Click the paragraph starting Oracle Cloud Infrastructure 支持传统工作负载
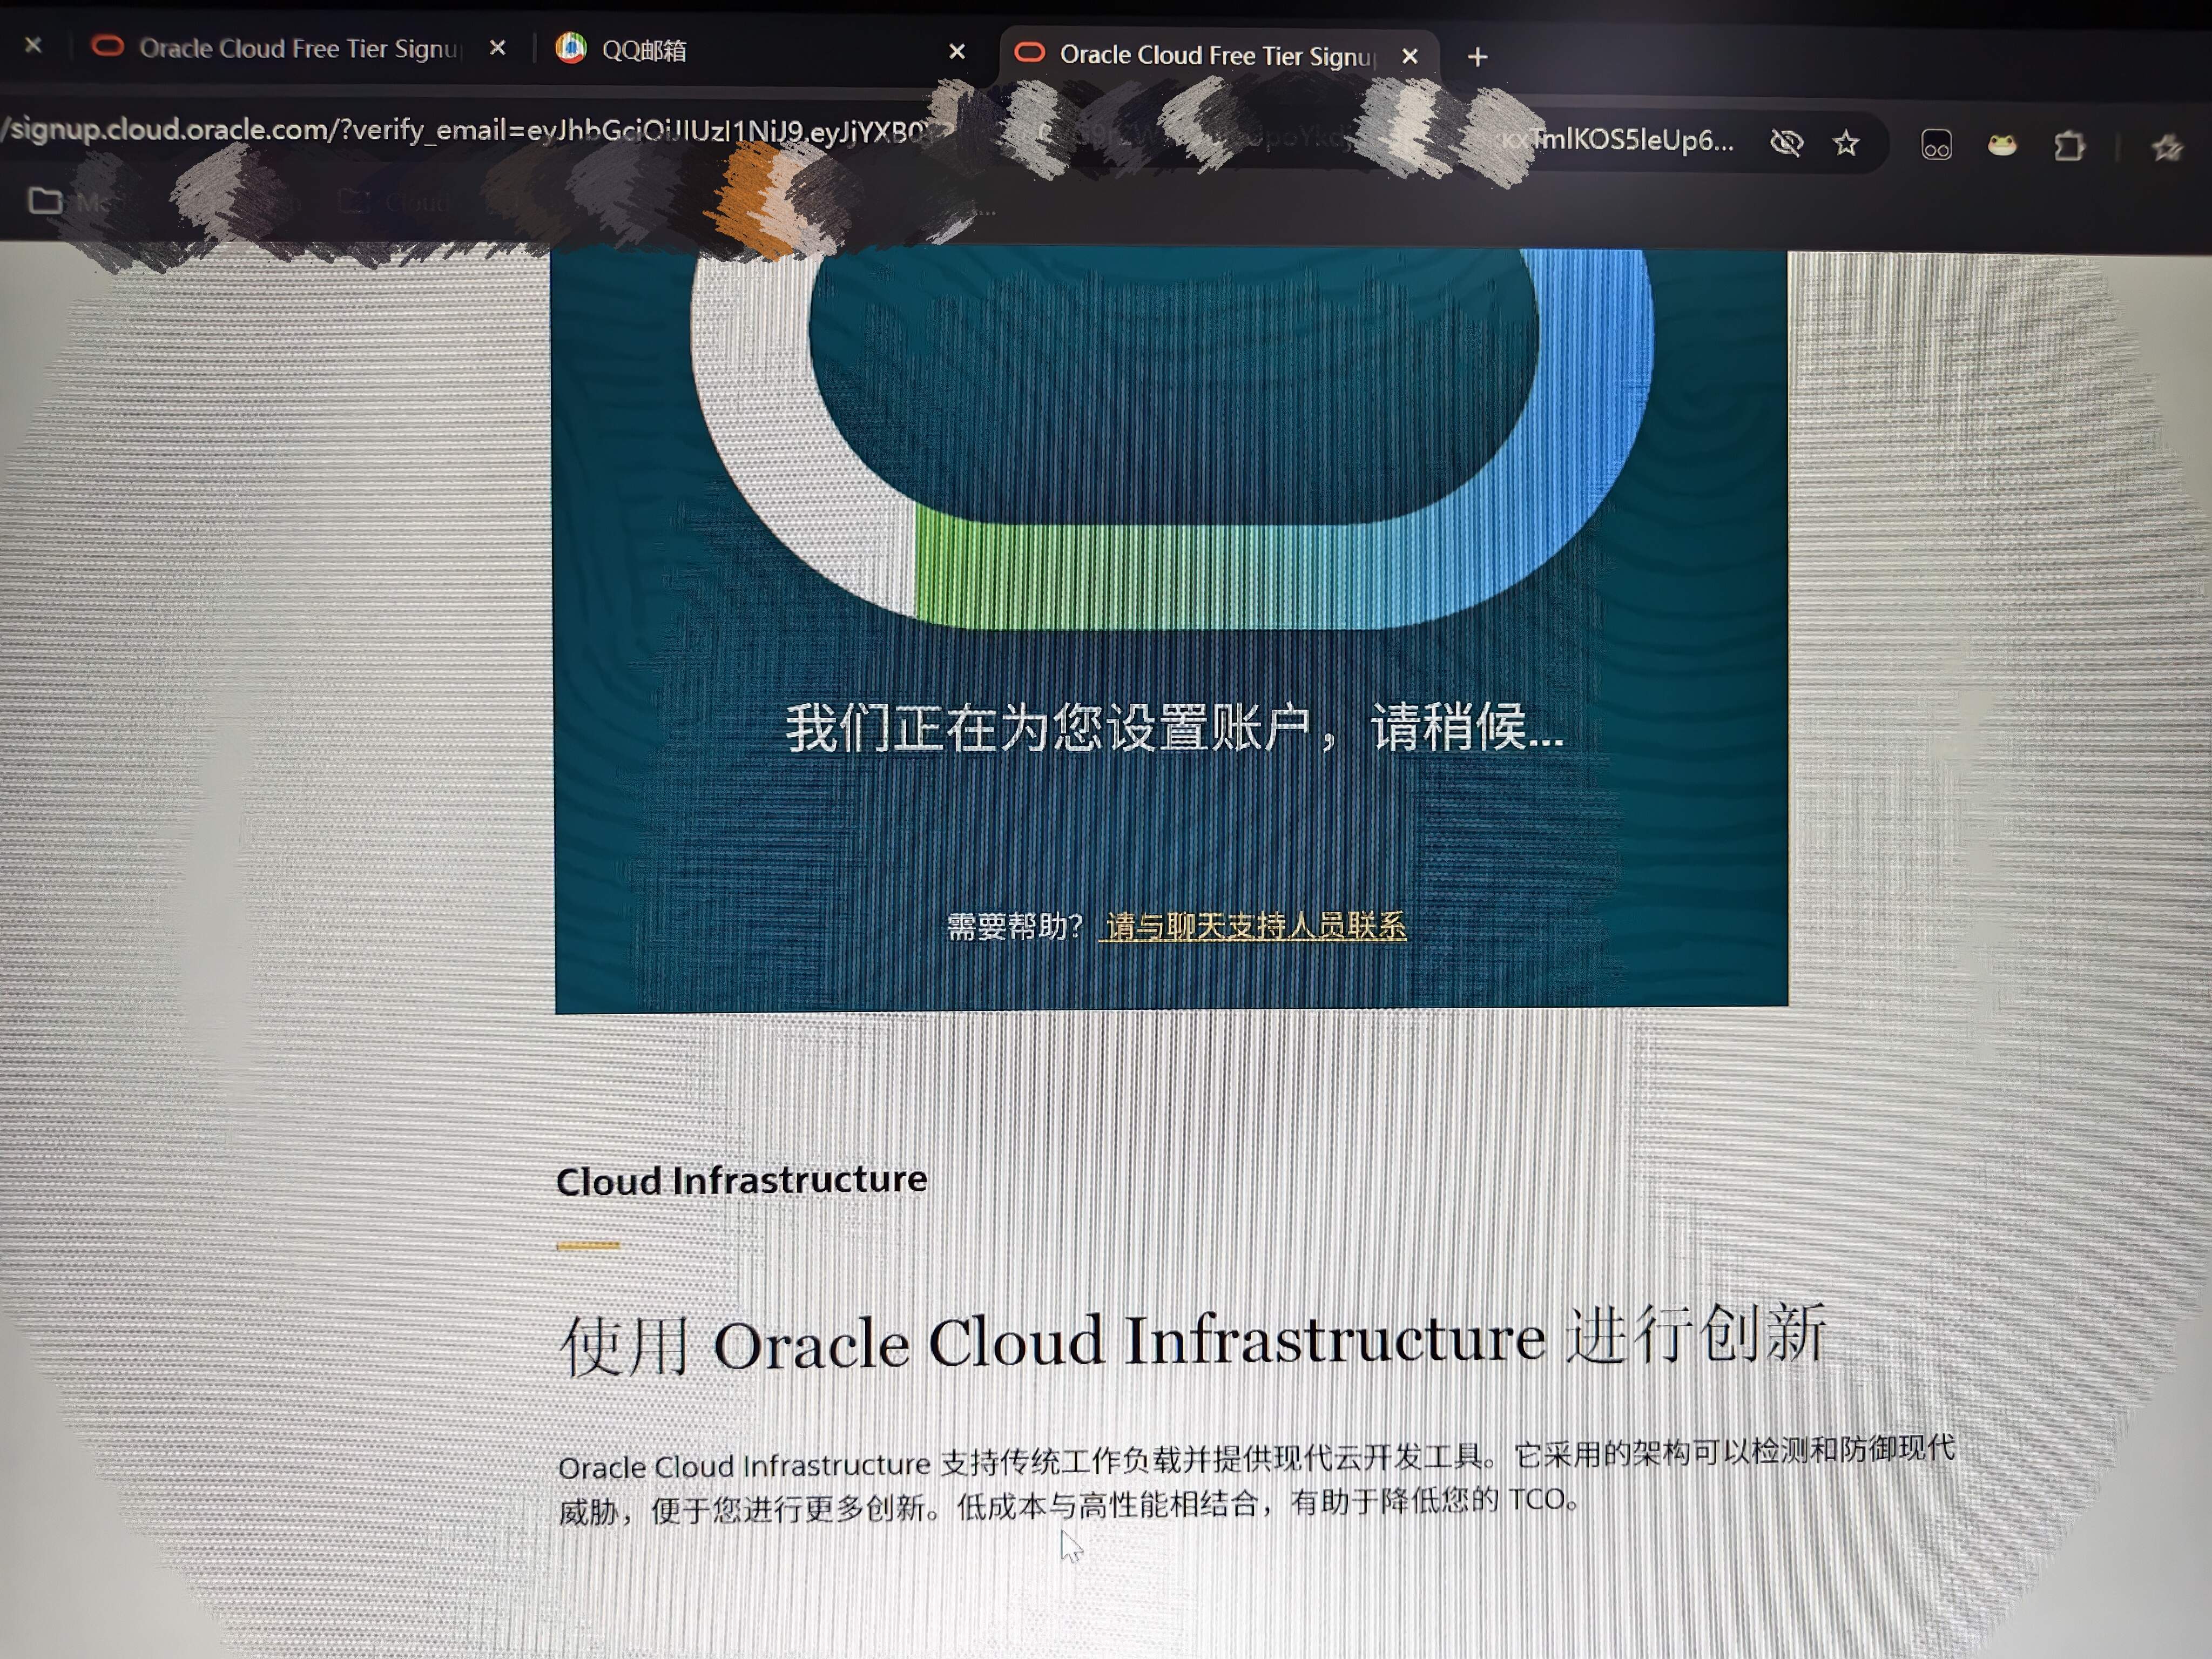 (1256, 1480)
